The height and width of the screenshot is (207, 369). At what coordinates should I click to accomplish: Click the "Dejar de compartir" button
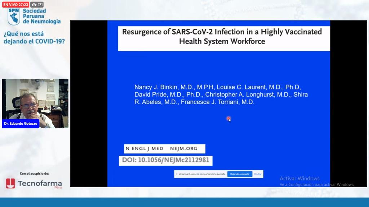tap(240, 174)
